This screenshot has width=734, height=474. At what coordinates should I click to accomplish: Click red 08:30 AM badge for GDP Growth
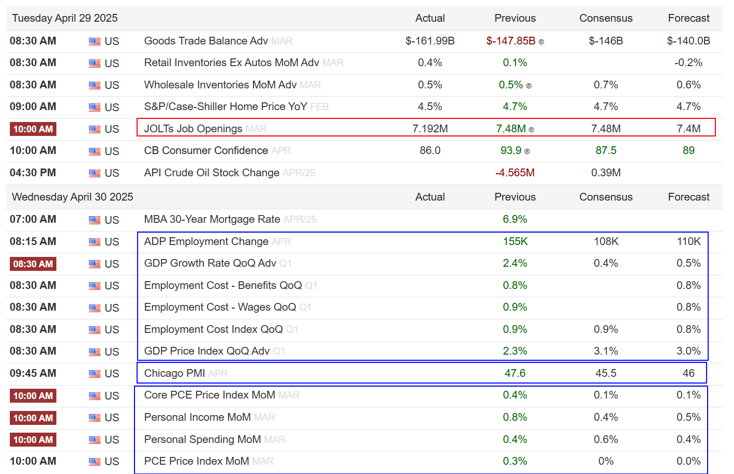click(x=33, y=264)
